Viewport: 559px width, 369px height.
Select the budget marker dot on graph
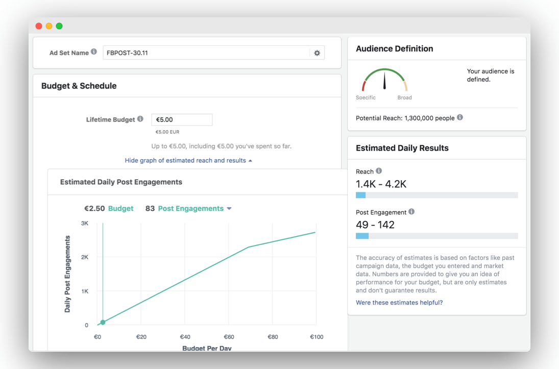coord(103,322)
